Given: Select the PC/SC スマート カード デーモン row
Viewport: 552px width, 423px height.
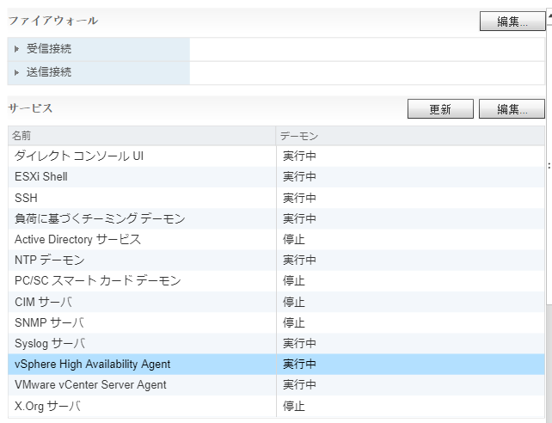Looking at the screenshot, I should [276, 281].
